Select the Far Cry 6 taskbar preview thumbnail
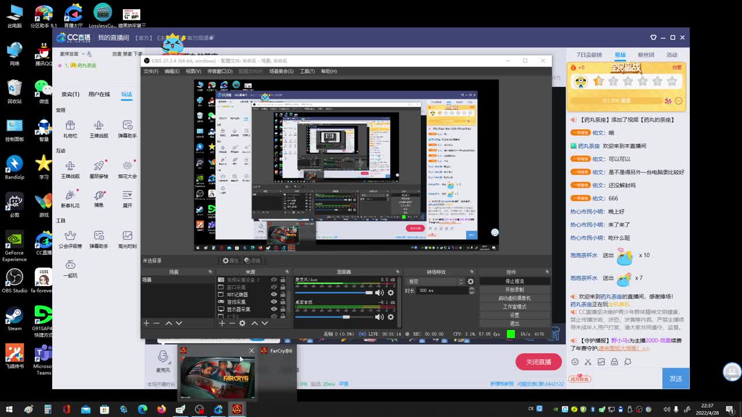 pyautogui.click(x=217, y=377)
